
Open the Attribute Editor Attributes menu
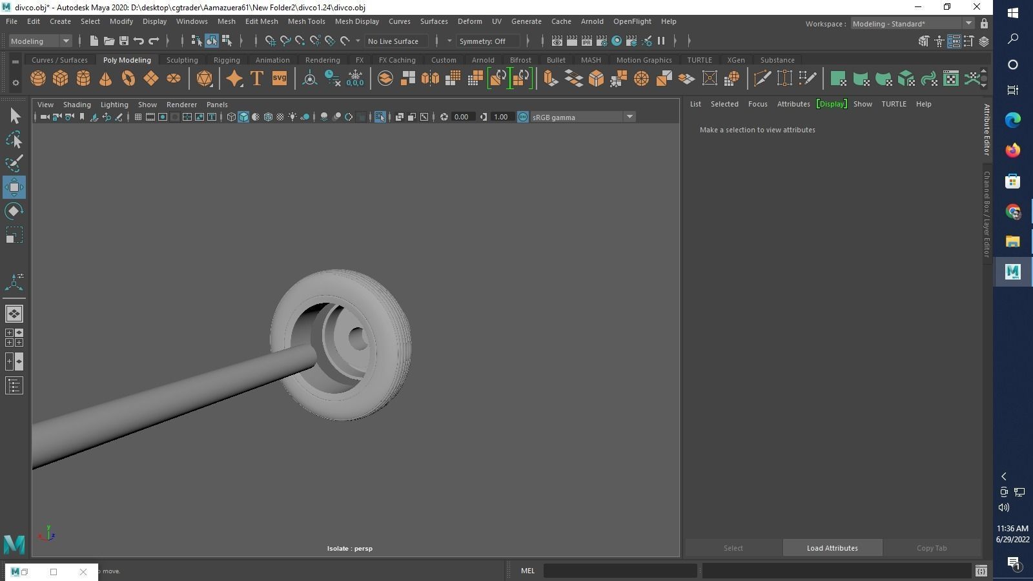(793, 104)
